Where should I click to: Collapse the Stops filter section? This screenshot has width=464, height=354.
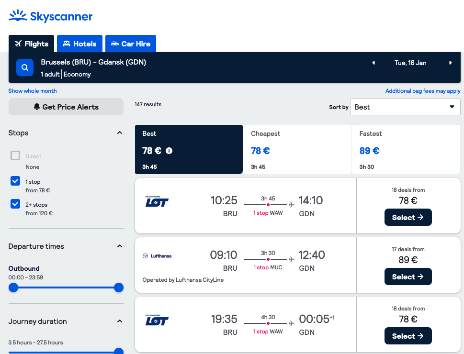coord(120,133)
